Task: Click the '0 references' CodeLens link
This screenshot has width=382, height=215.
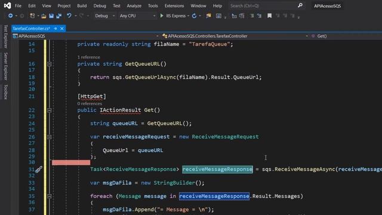Action: tap(90, 103)
